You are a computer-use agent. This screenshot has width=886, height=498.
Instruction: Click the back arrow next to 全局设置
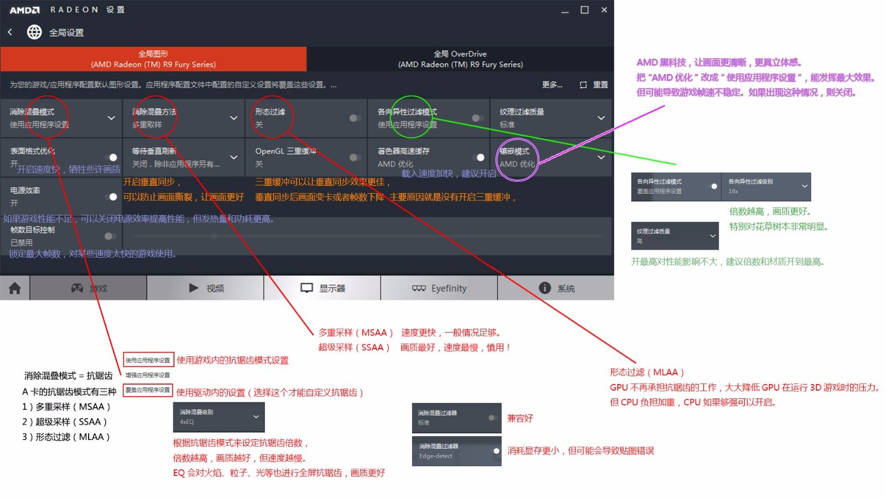11,32
